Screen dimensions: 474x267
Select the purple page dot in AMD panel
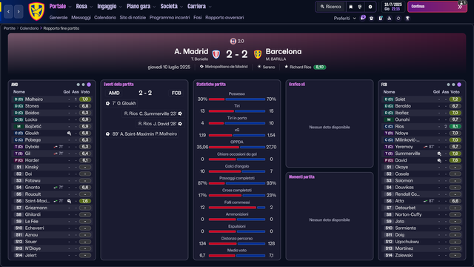[89, 85]
